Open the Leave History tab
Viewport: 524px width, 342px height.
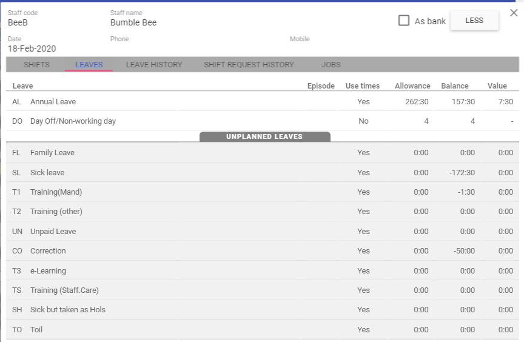154,65
